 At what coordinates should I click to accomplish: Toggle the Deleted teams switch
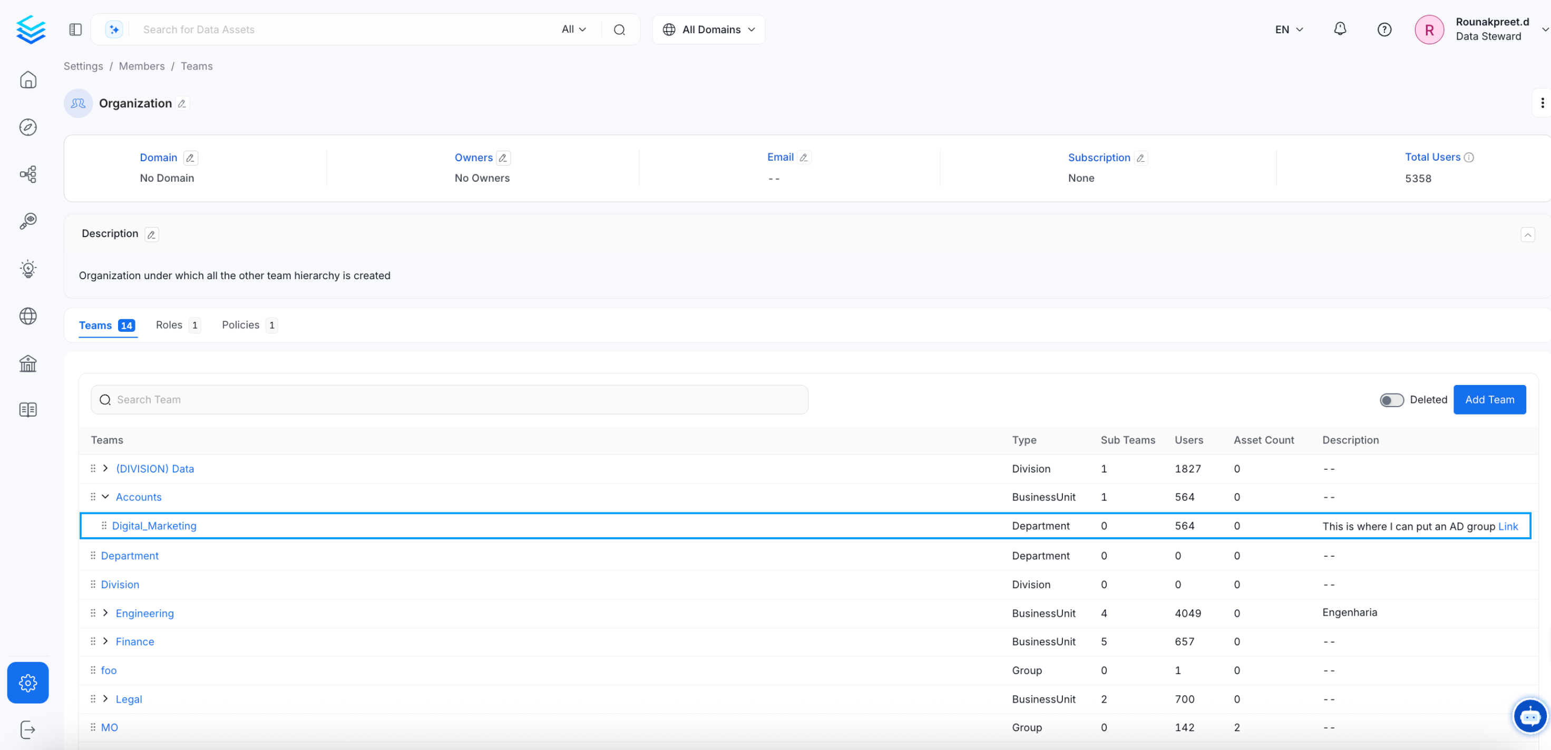click(1391, 400)
